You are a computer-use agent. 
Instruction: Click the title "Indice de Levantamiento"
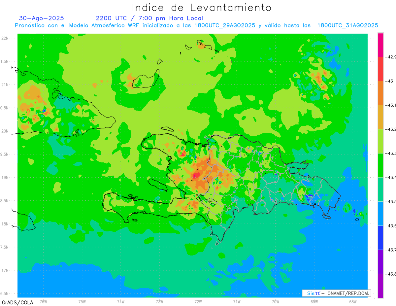pos(202,7)
